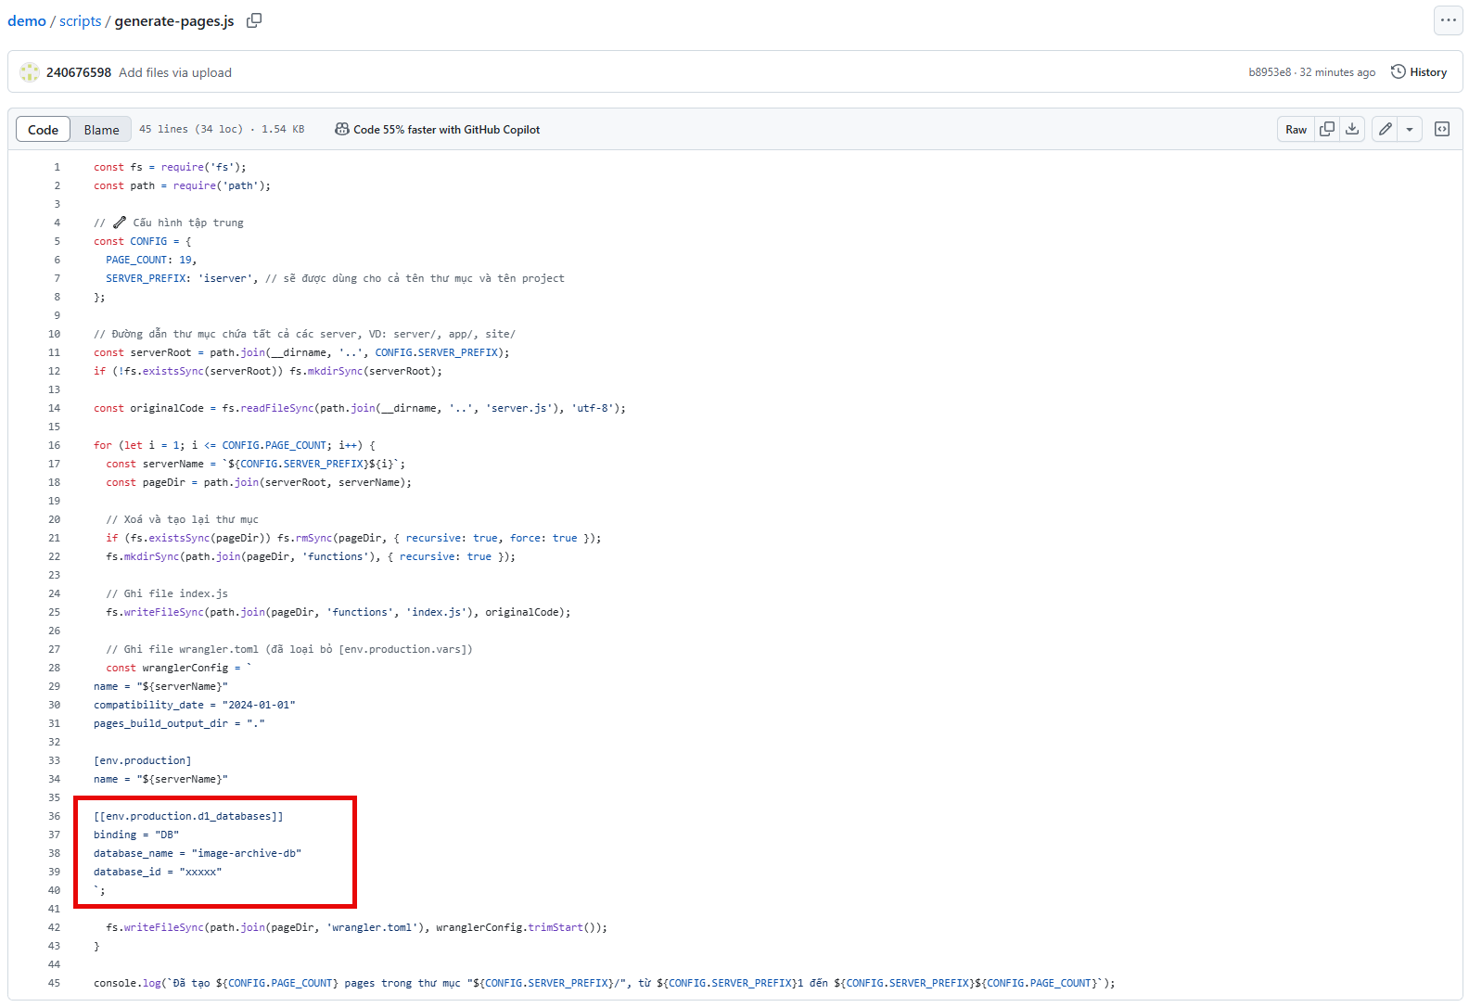Image resolution: width=1469 pixels, height=1007 pixels.
Task: Copy file path icon next to generate-pages.js
Action: coord(254,20)
